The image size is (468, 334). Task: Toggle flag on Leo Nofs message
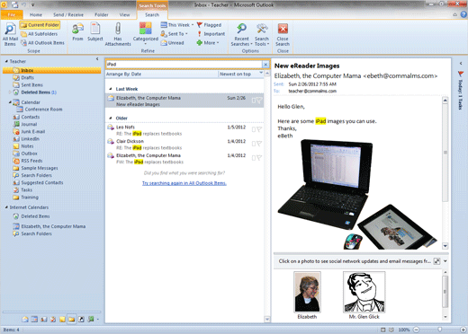[259, 129]
